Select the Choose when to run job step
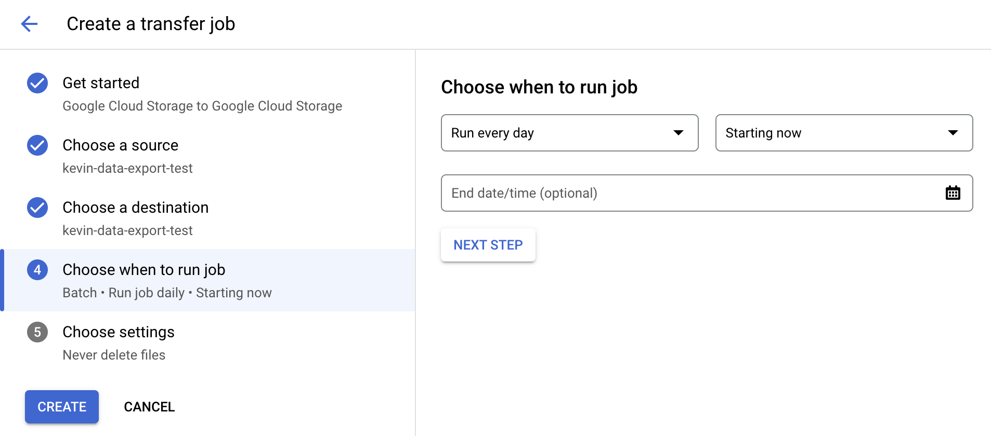Screen dimensions: 991x441 pos(208,280)
